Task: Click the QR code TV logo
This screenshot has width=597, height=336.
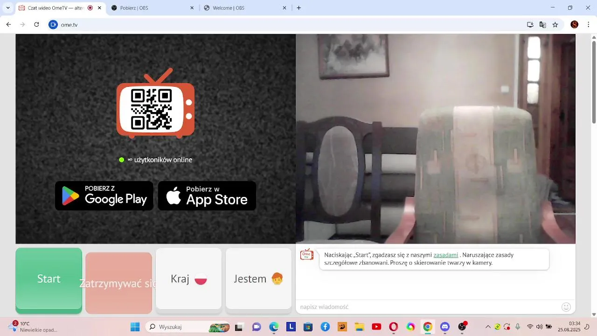Action: (x=155, y=103)
